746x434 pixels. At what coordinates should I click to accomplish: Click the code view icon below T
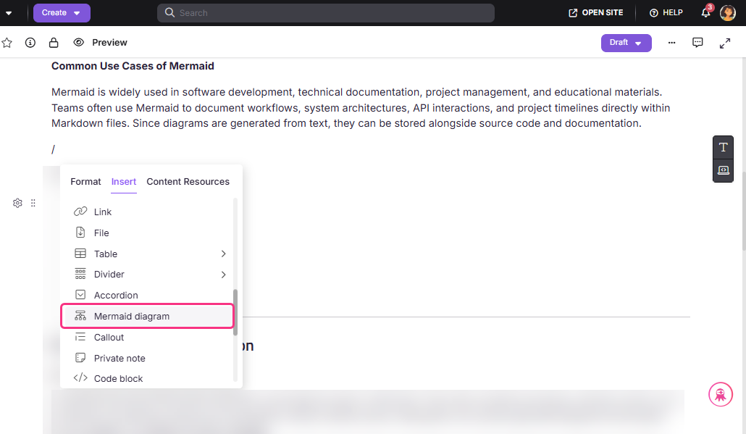(723, 170)
